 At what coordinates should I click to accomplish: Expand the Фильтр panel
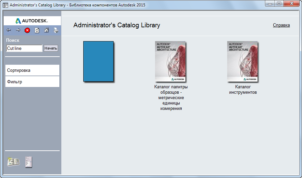[x=32, y=82]
